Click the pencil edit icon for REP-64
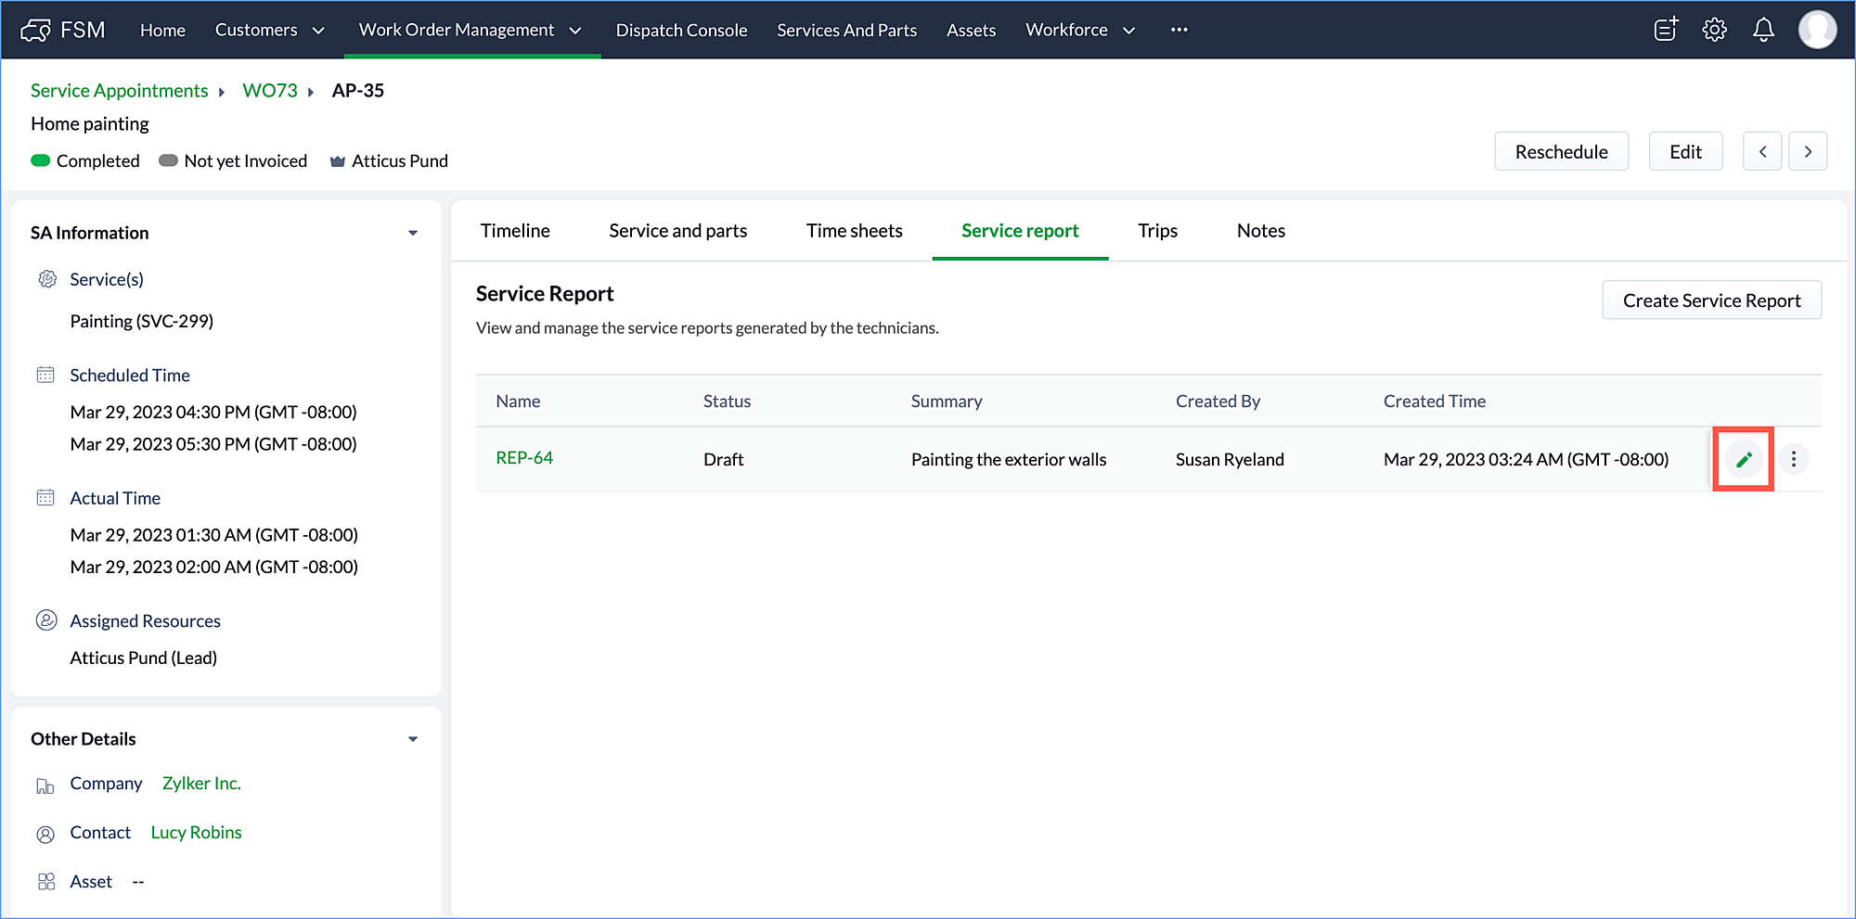Image resolution: width=1856 pixels, height=919 pixels. 1744,459
